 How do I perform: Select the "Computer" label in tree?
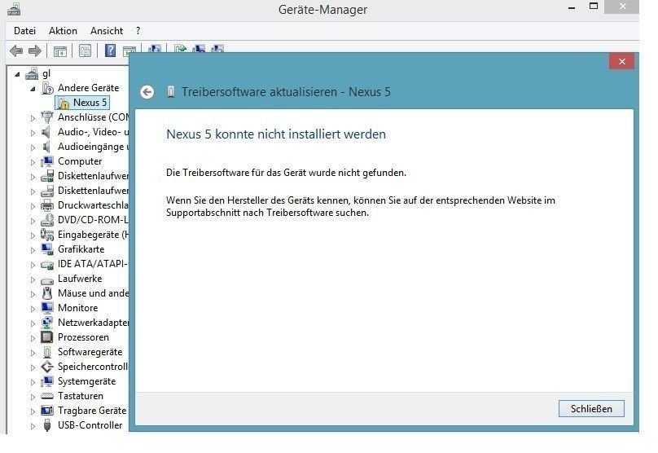(80, 161)
